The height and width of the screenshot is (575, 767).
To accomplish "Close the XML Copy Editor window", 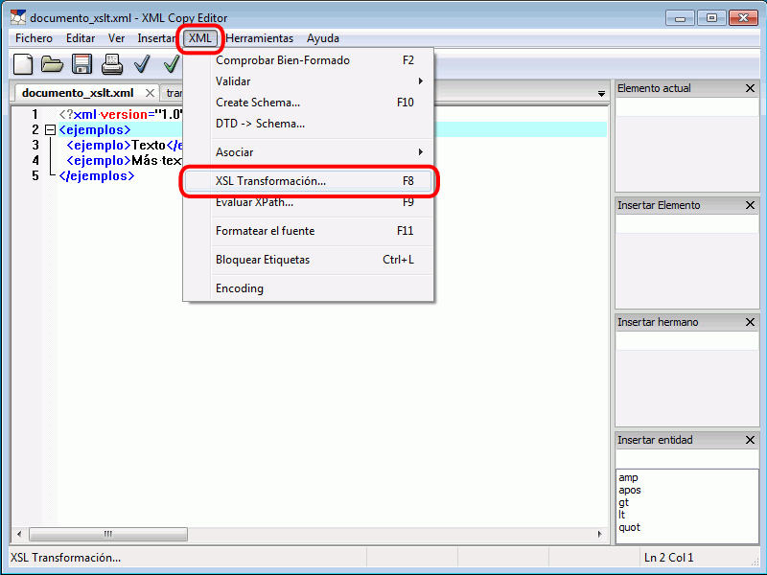I will pos(744,18).
